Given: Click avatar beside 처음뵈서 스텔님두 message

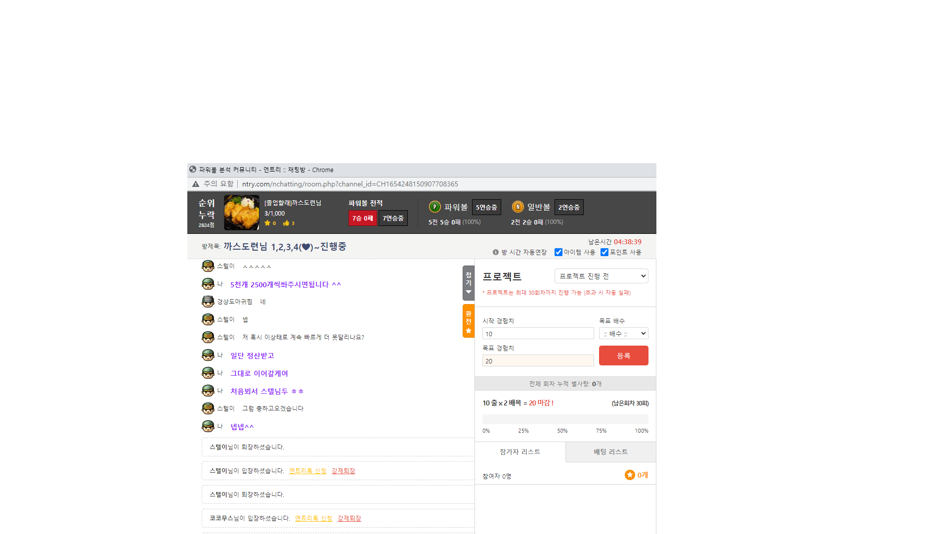Looking at the screenshot, I should coord(208,391).
